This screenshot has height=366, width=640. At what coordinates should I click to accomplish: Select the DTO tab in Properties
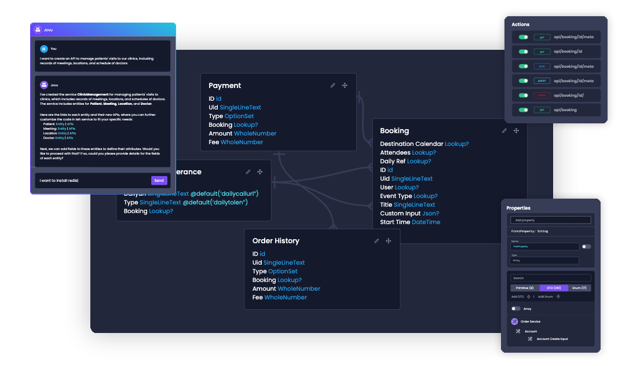554,288
